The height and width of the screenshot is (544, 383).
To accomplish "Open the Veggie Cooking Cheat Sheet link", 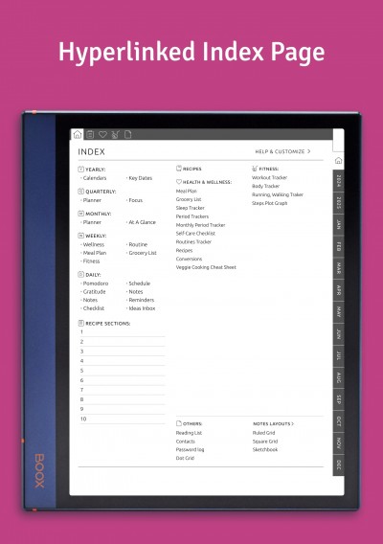I will click(206, 267).
